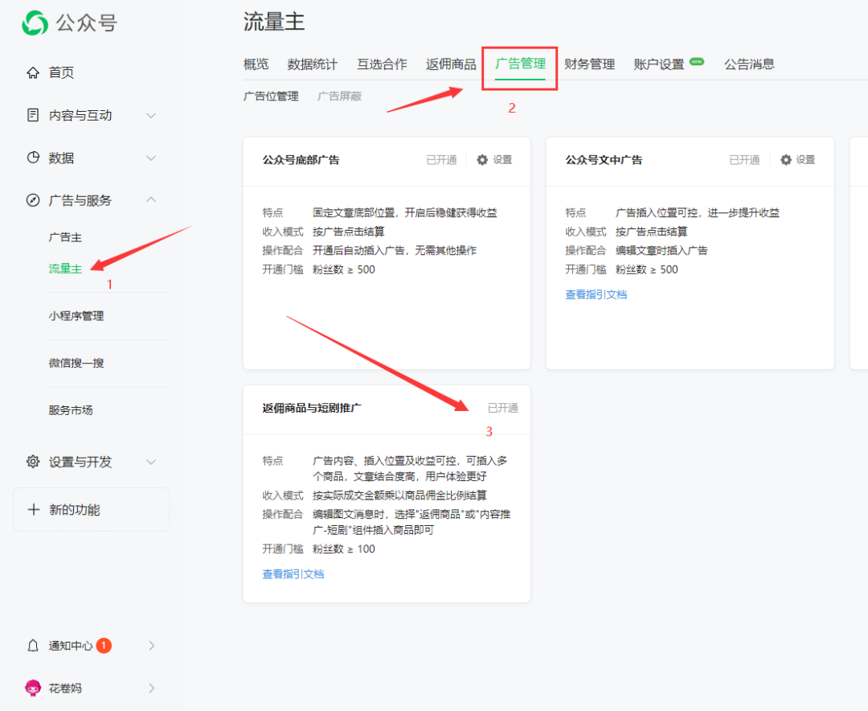Expand the 数据 menu chevron
This screenshot has width=868, height=711.
pos(150,158)
